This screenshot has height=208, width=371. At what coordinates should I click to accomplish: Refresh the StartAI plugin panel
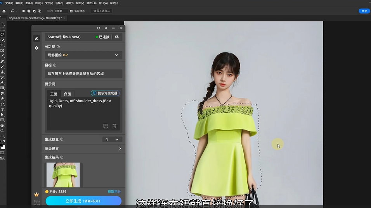point(99,28)
